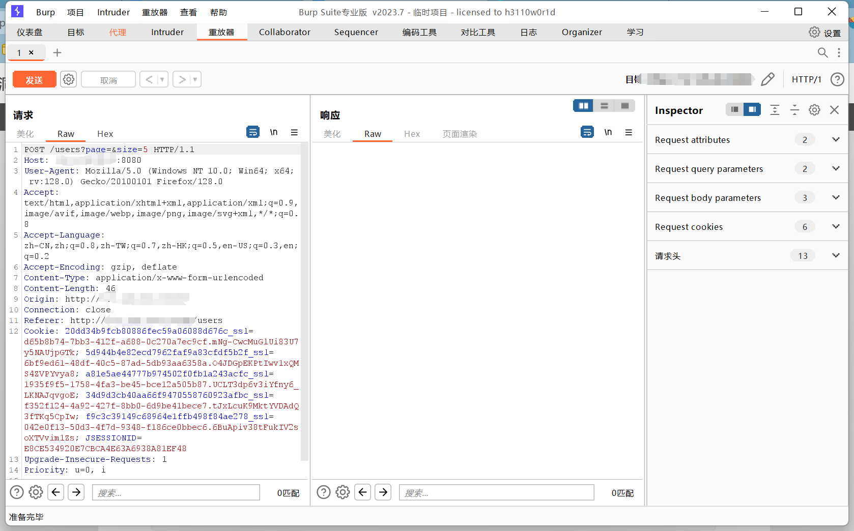Screen dimensions: 854x531
Task: Open the 帮助 help menu
Action: 218,12
